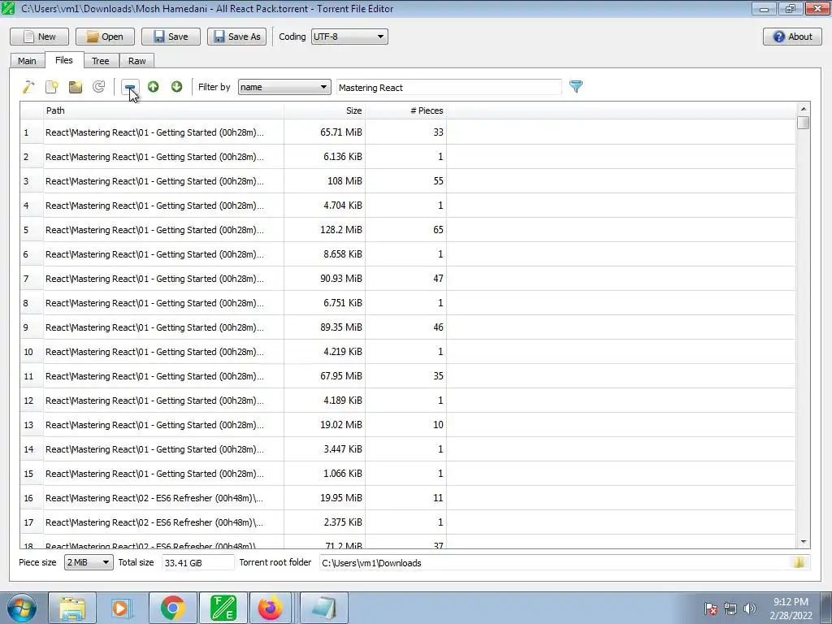Click the scrollbar up arrow in file list
Image resolution: width=832 pixels, height=624 pixels.
803,109
